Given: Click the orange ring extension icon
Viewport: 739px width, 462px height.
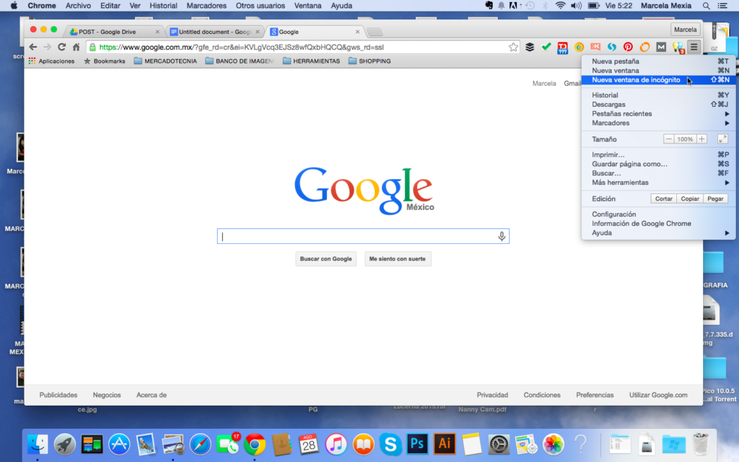Looking at the screenshot, I should click(644, 47).
